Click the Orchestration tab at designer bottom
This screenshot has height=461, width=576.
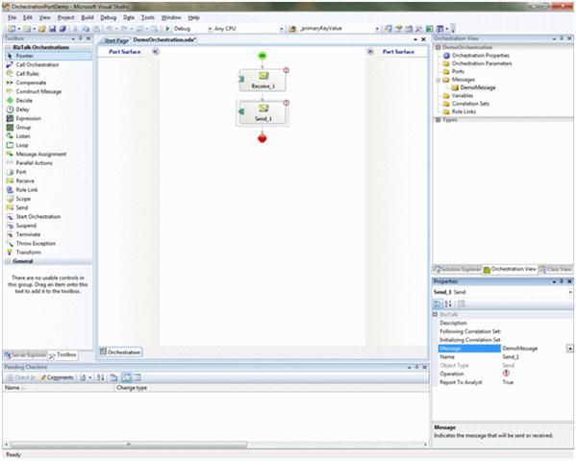120,352
